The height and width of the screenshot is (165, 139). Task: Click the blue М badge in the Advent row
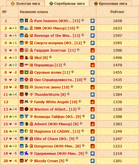(x=22, y=124)
